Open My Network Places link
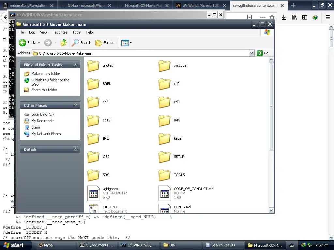Image resolution: width=334 pixels, height=250 pixels. [x=46, y=134]
